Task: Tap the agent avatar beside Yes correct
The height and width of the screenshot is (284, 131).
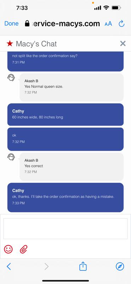Action: (x=11, y=157)
